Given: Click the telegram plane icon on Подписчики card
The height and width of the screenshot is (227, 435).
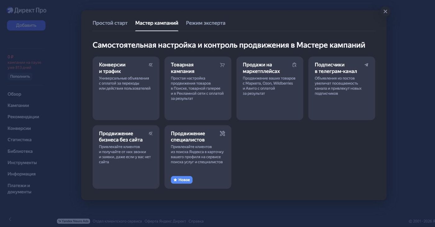Looking at the screenshot, I should (x=366, y=65).
